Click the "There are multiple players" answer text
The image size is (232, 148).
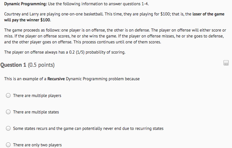37,96
